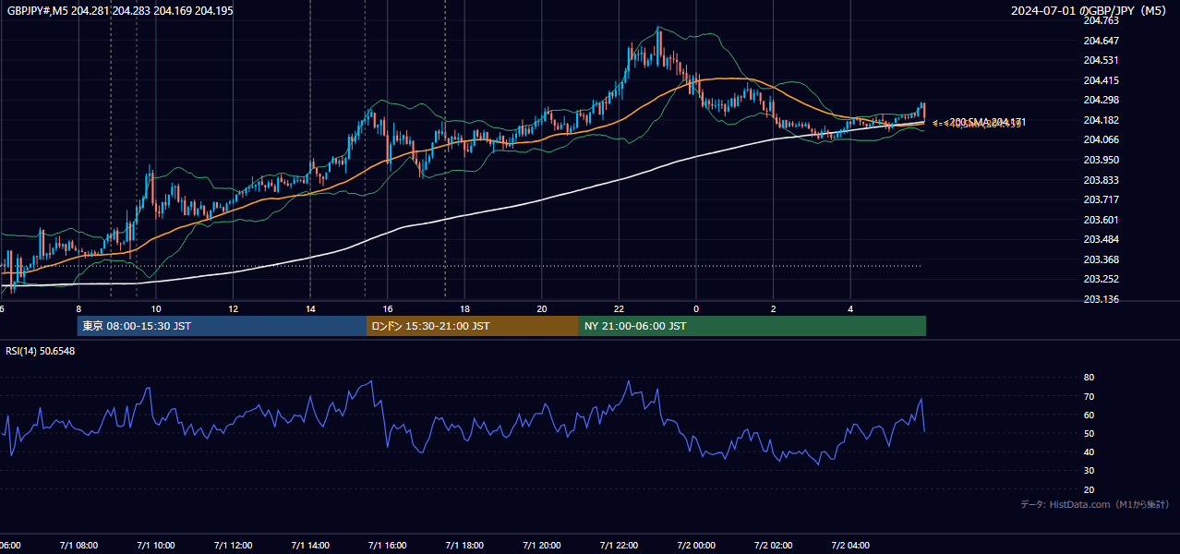Click the 203.601 price axis label

coord(1101,220)
